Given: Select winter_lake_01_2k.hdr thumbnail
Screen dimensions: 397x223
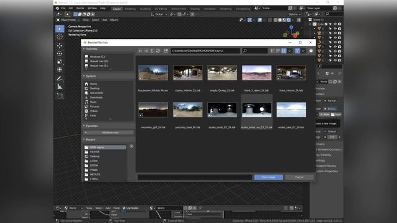Looking at the screenshot, I should pyautogui.click(x=291, y=110).
